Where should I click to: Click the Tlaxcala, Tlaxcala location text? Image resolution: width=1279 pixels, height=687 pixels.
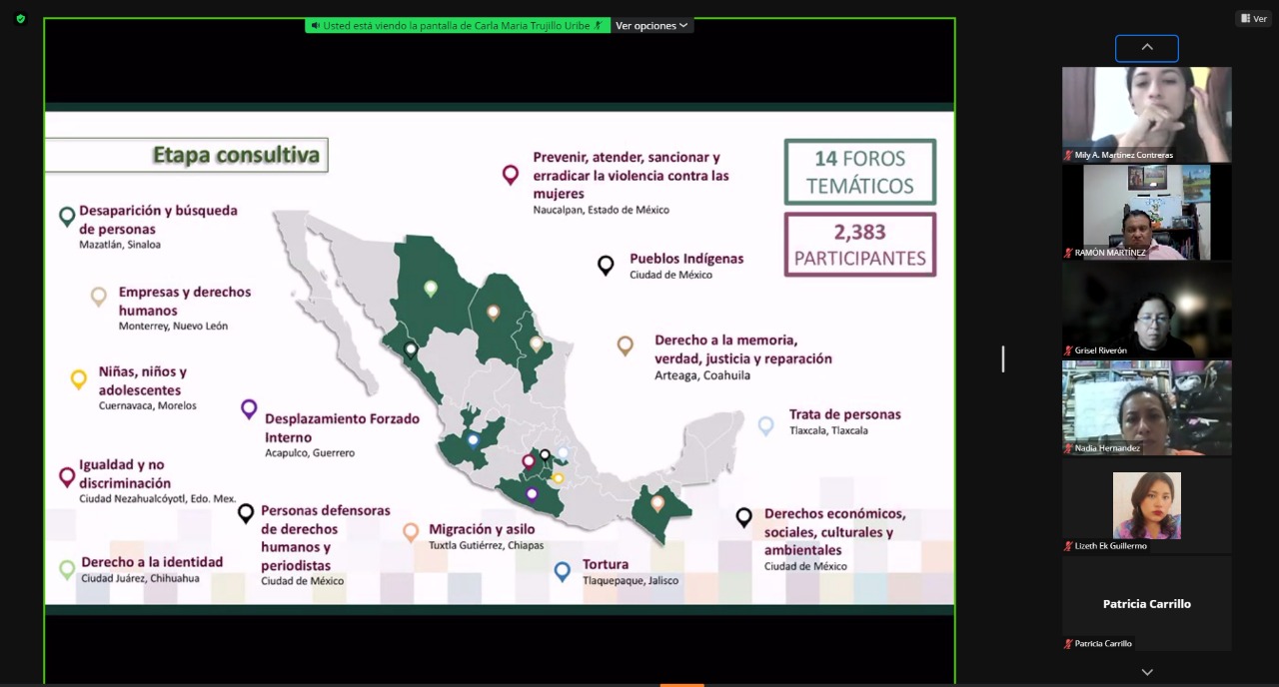[x=828, y=431]
